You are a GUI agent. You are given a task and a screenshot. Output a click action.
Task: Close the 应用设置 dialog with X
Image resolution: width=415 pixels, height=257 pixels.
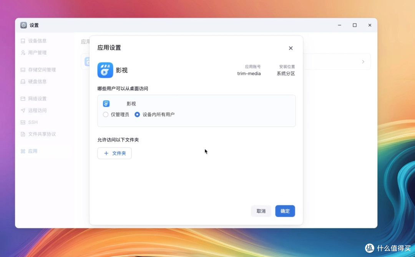290,48
